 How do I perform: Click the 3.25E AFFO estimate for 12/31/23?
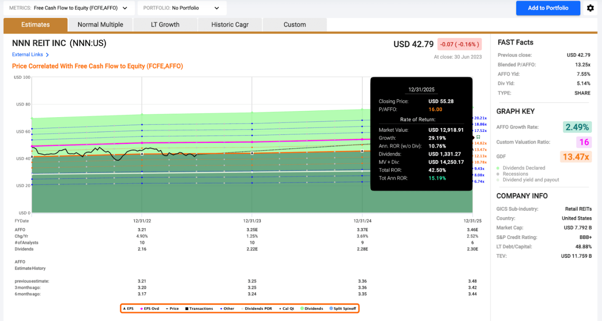click(x=252, y=230)
